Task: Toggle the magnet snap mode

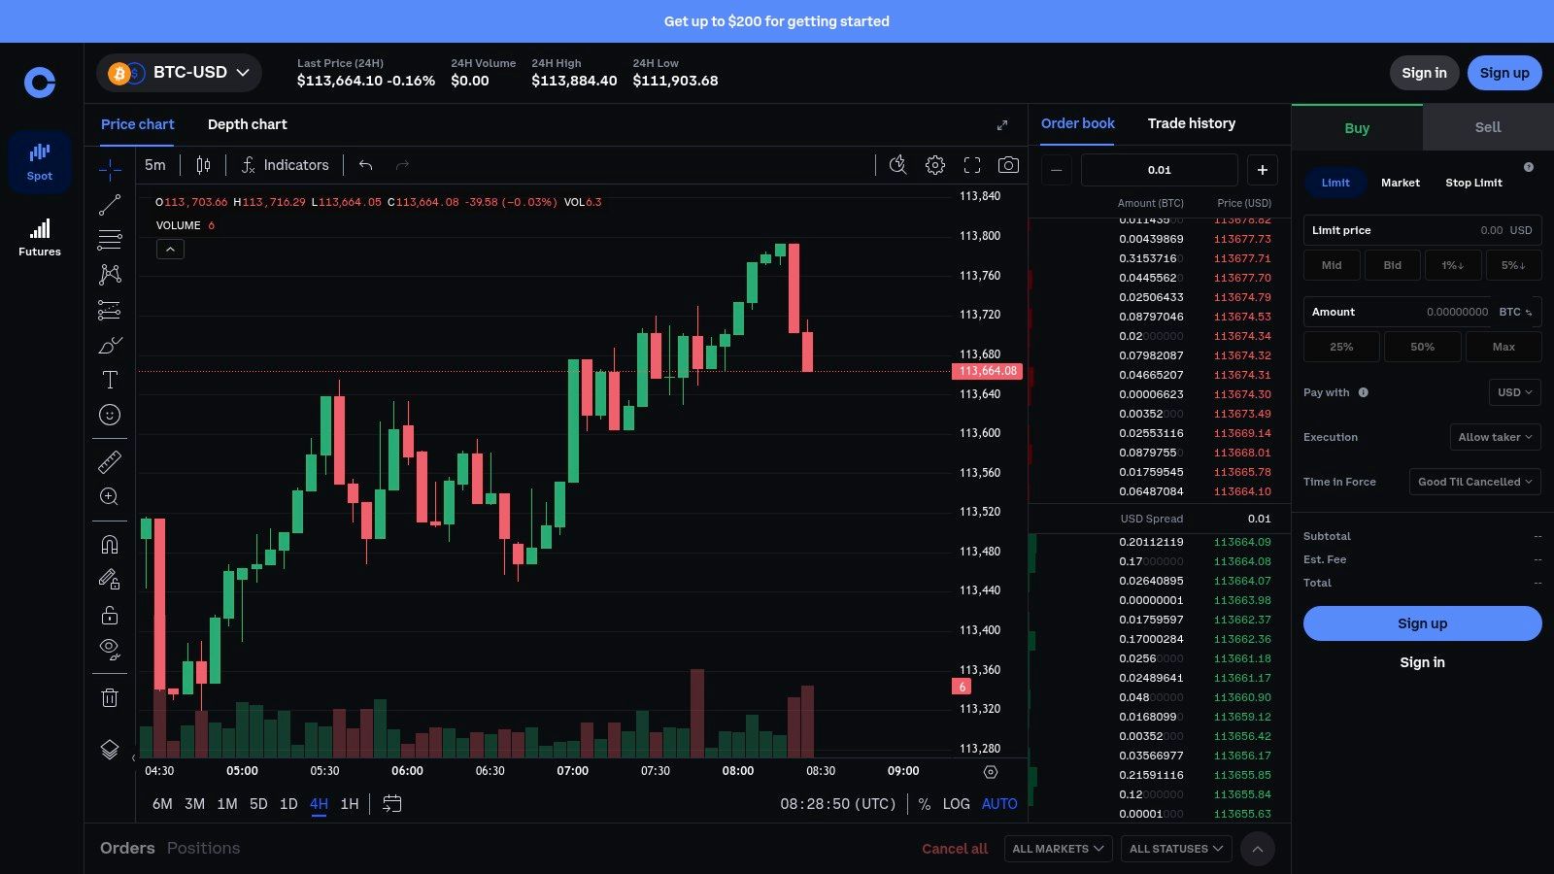Action: [110, 544]
